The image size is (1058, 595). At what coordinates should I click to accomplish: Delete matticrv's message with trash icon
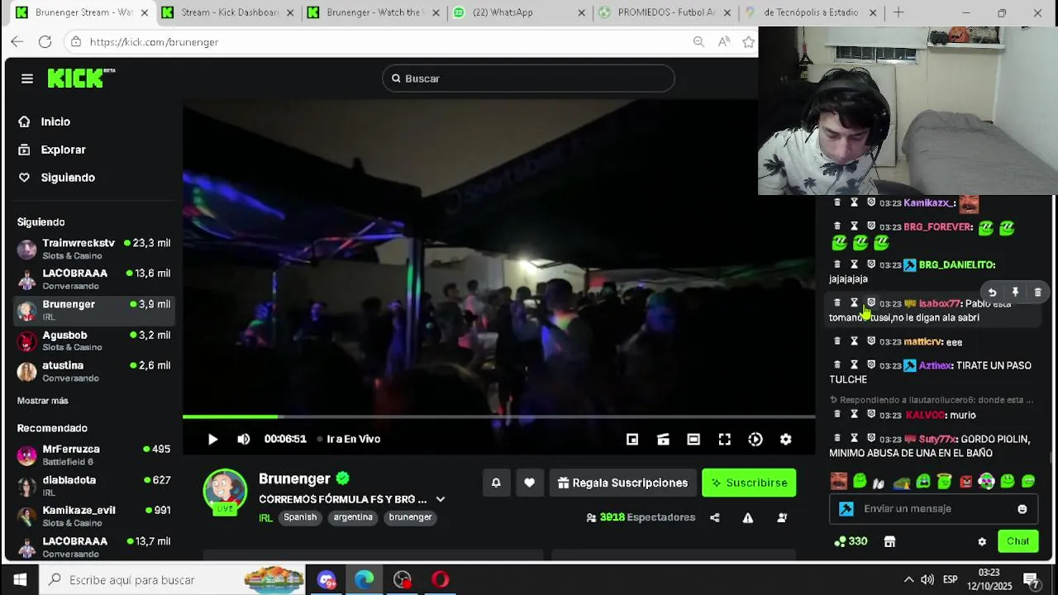coord(837,340)
